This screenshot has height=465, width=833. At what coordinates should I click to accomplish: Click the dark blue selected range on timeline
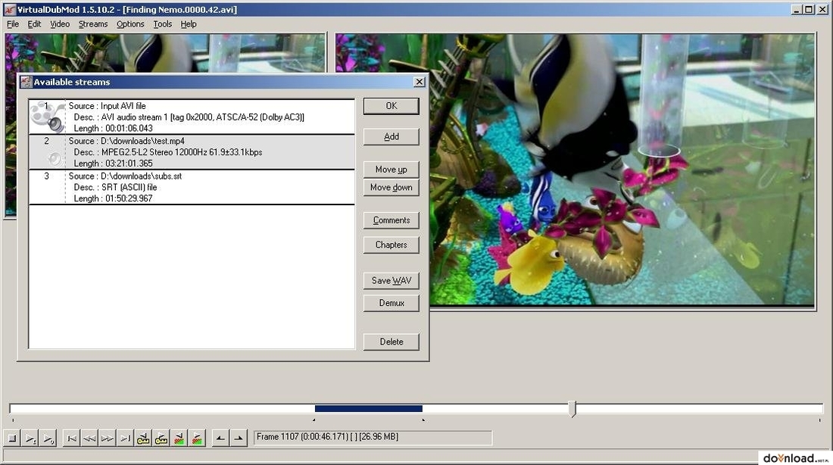368,409
